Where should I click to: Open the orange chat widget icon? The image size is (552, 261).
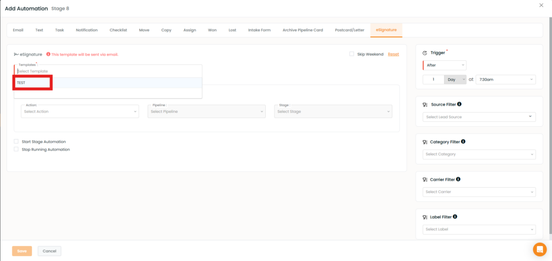(540, 249)
